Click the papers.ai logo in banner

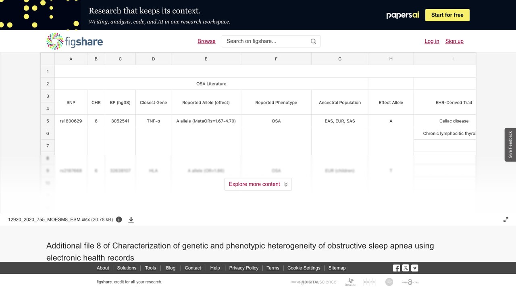pos(403,15)
